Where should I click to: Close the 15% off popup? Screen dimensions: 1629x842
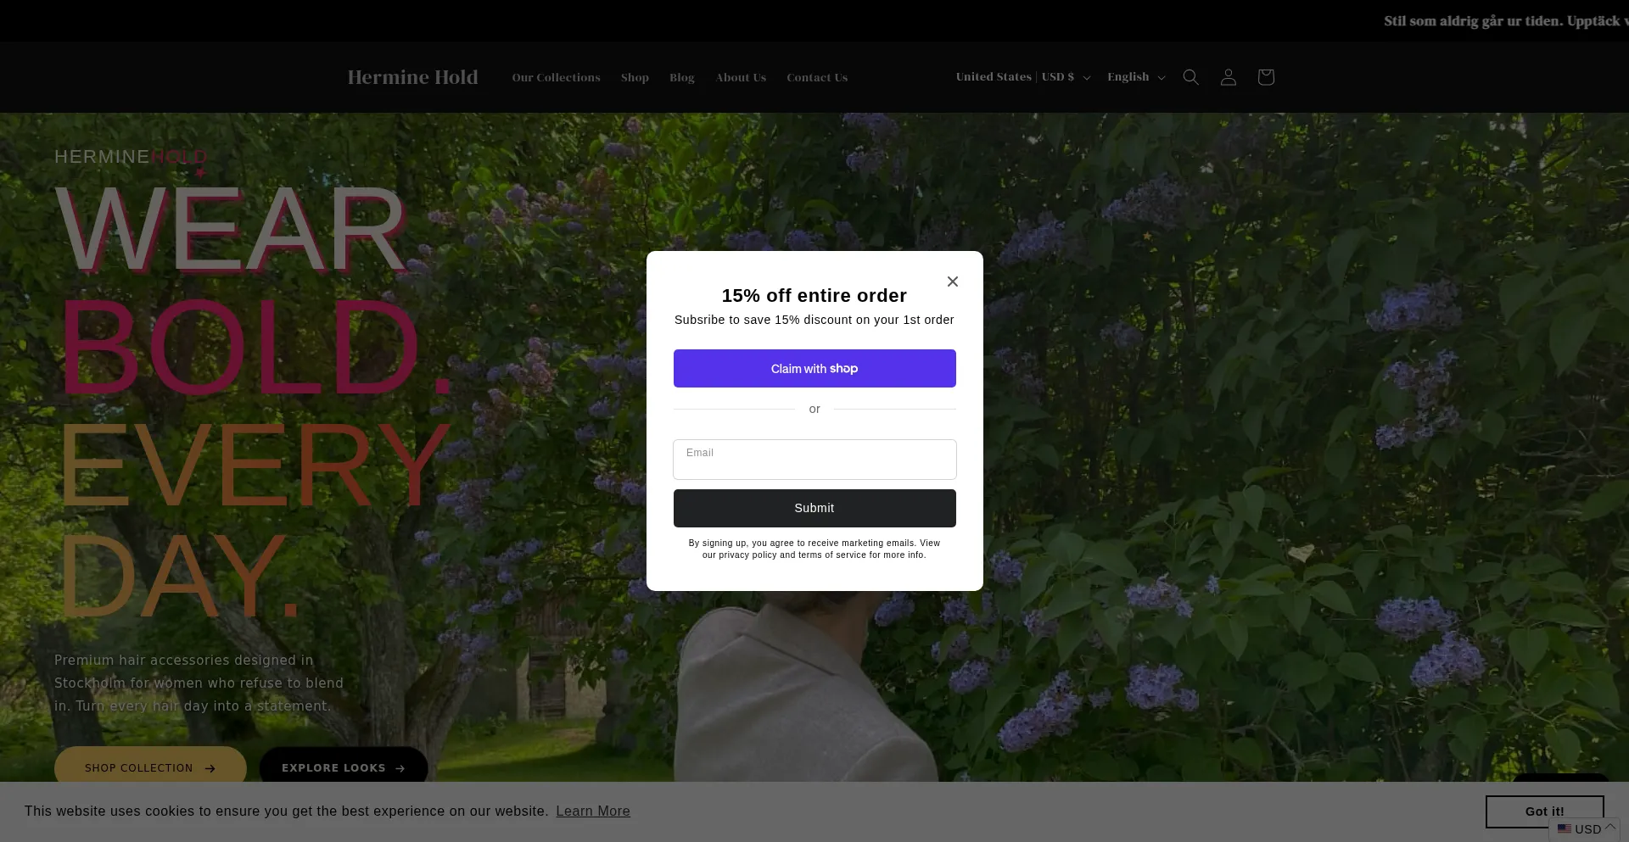(953, 282)
